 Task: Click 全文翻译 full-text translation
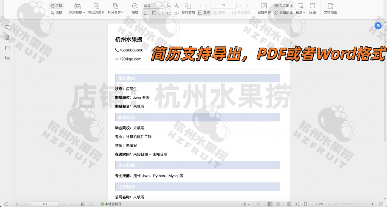click(x=283, y=5)
